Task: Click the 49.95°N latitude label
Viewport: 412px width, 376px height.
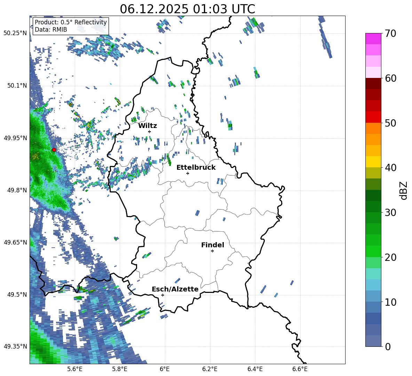Action: (15, 138)
